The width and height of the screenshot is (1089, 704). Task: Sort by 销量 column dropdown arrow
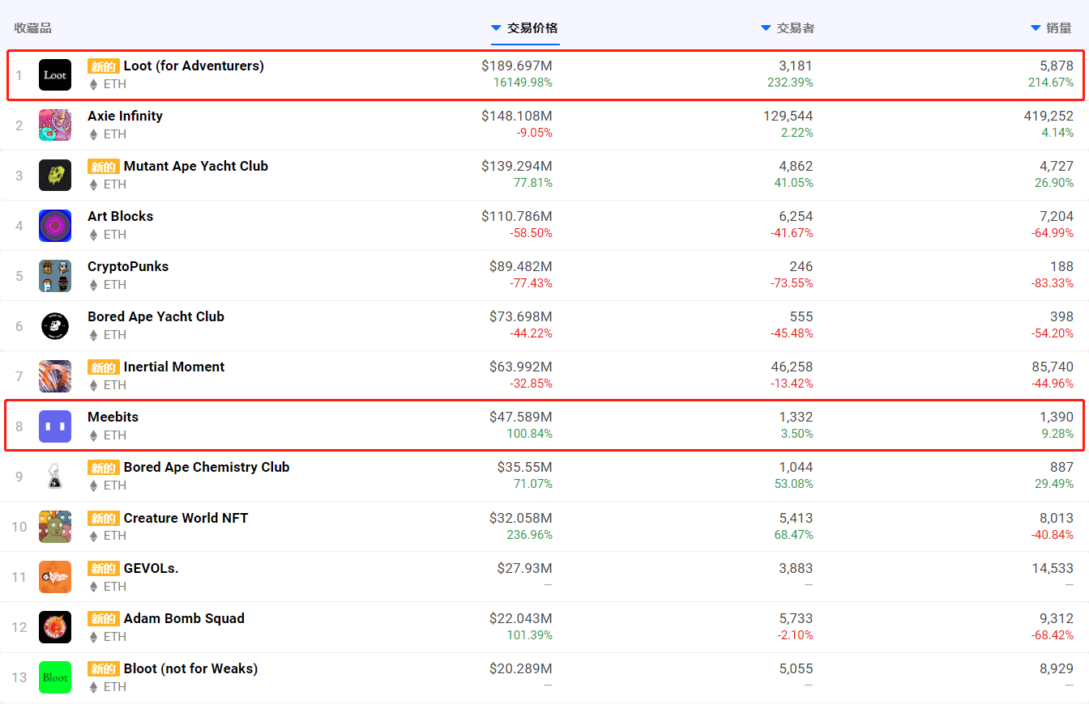[1036, 28]
